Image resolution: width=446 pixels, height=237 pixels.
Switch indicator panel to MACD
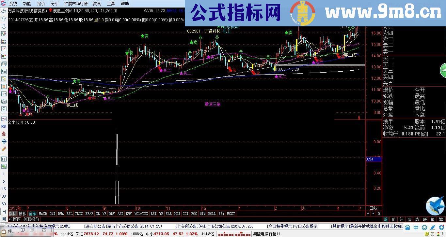[x=43, y=214]
